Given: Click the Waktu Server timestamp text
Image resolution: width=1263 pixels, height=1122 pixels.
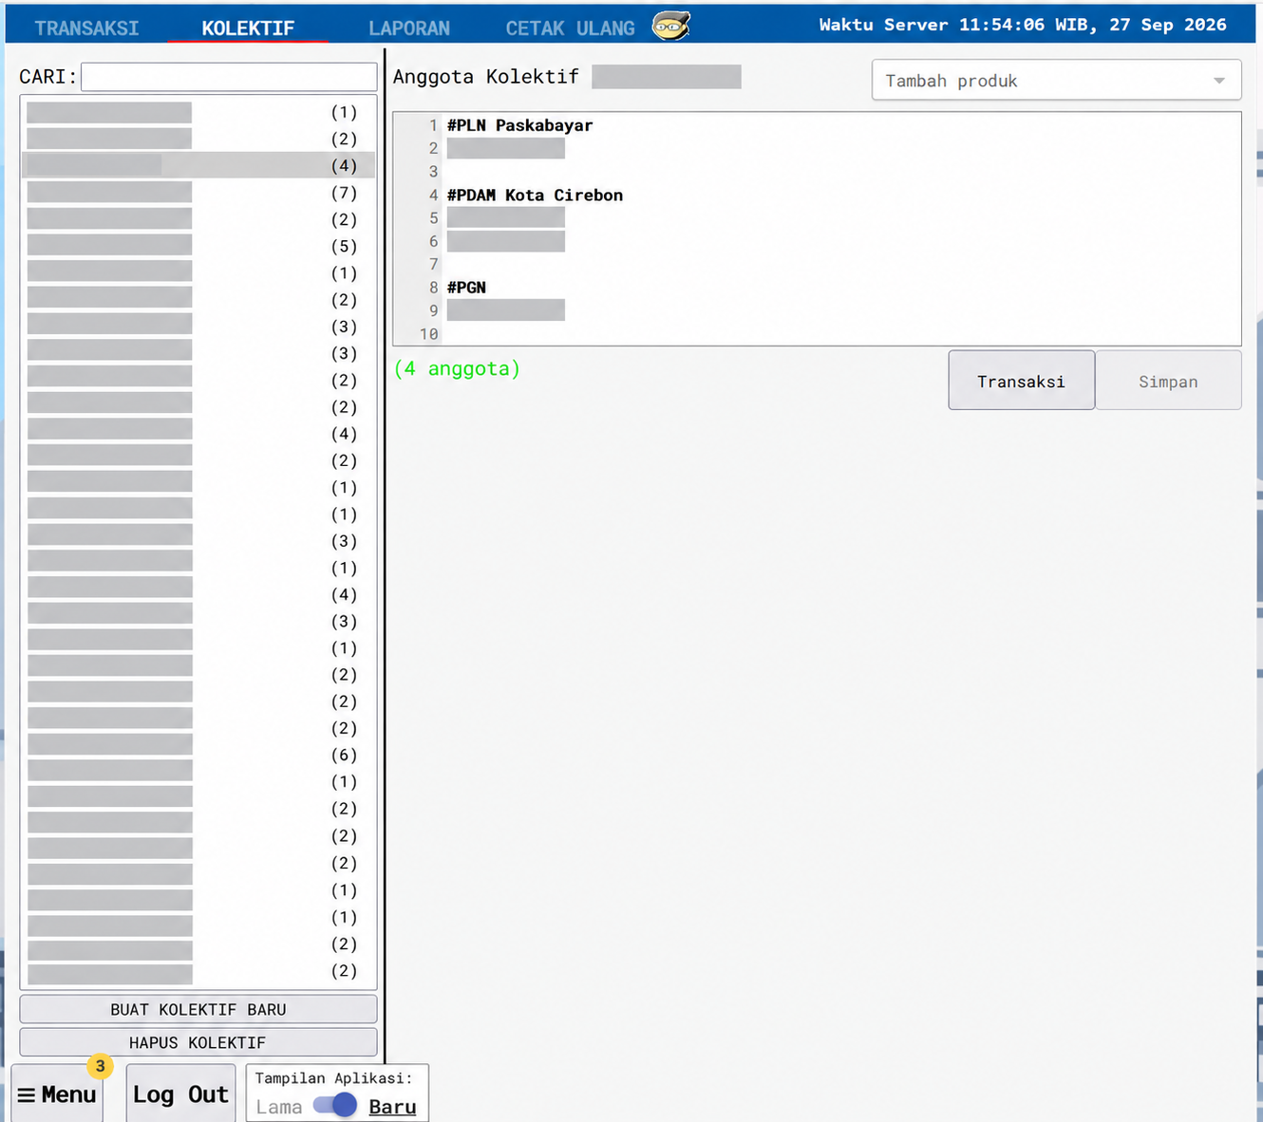Looking at the screenshot, I should coord(1023,25).
